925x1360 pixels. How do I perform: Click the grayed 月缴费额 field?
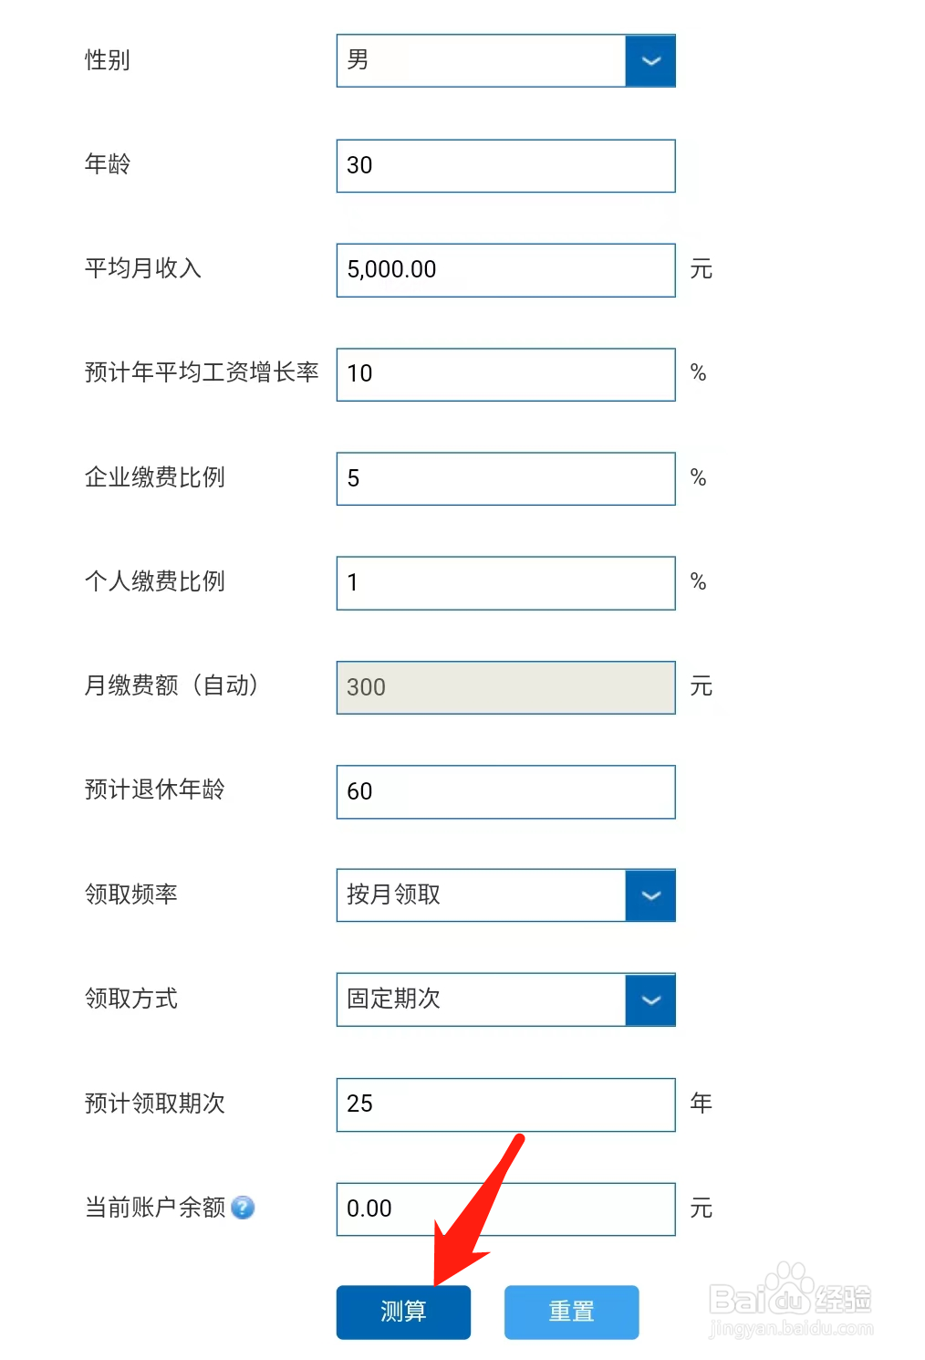pos(506,687)
